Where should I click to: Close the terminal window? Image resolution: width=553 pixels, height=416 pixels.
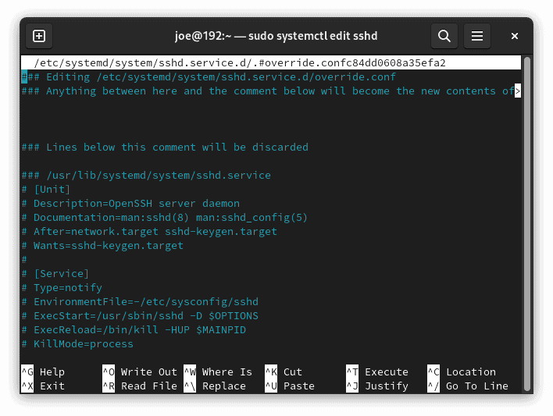(515, 36)
